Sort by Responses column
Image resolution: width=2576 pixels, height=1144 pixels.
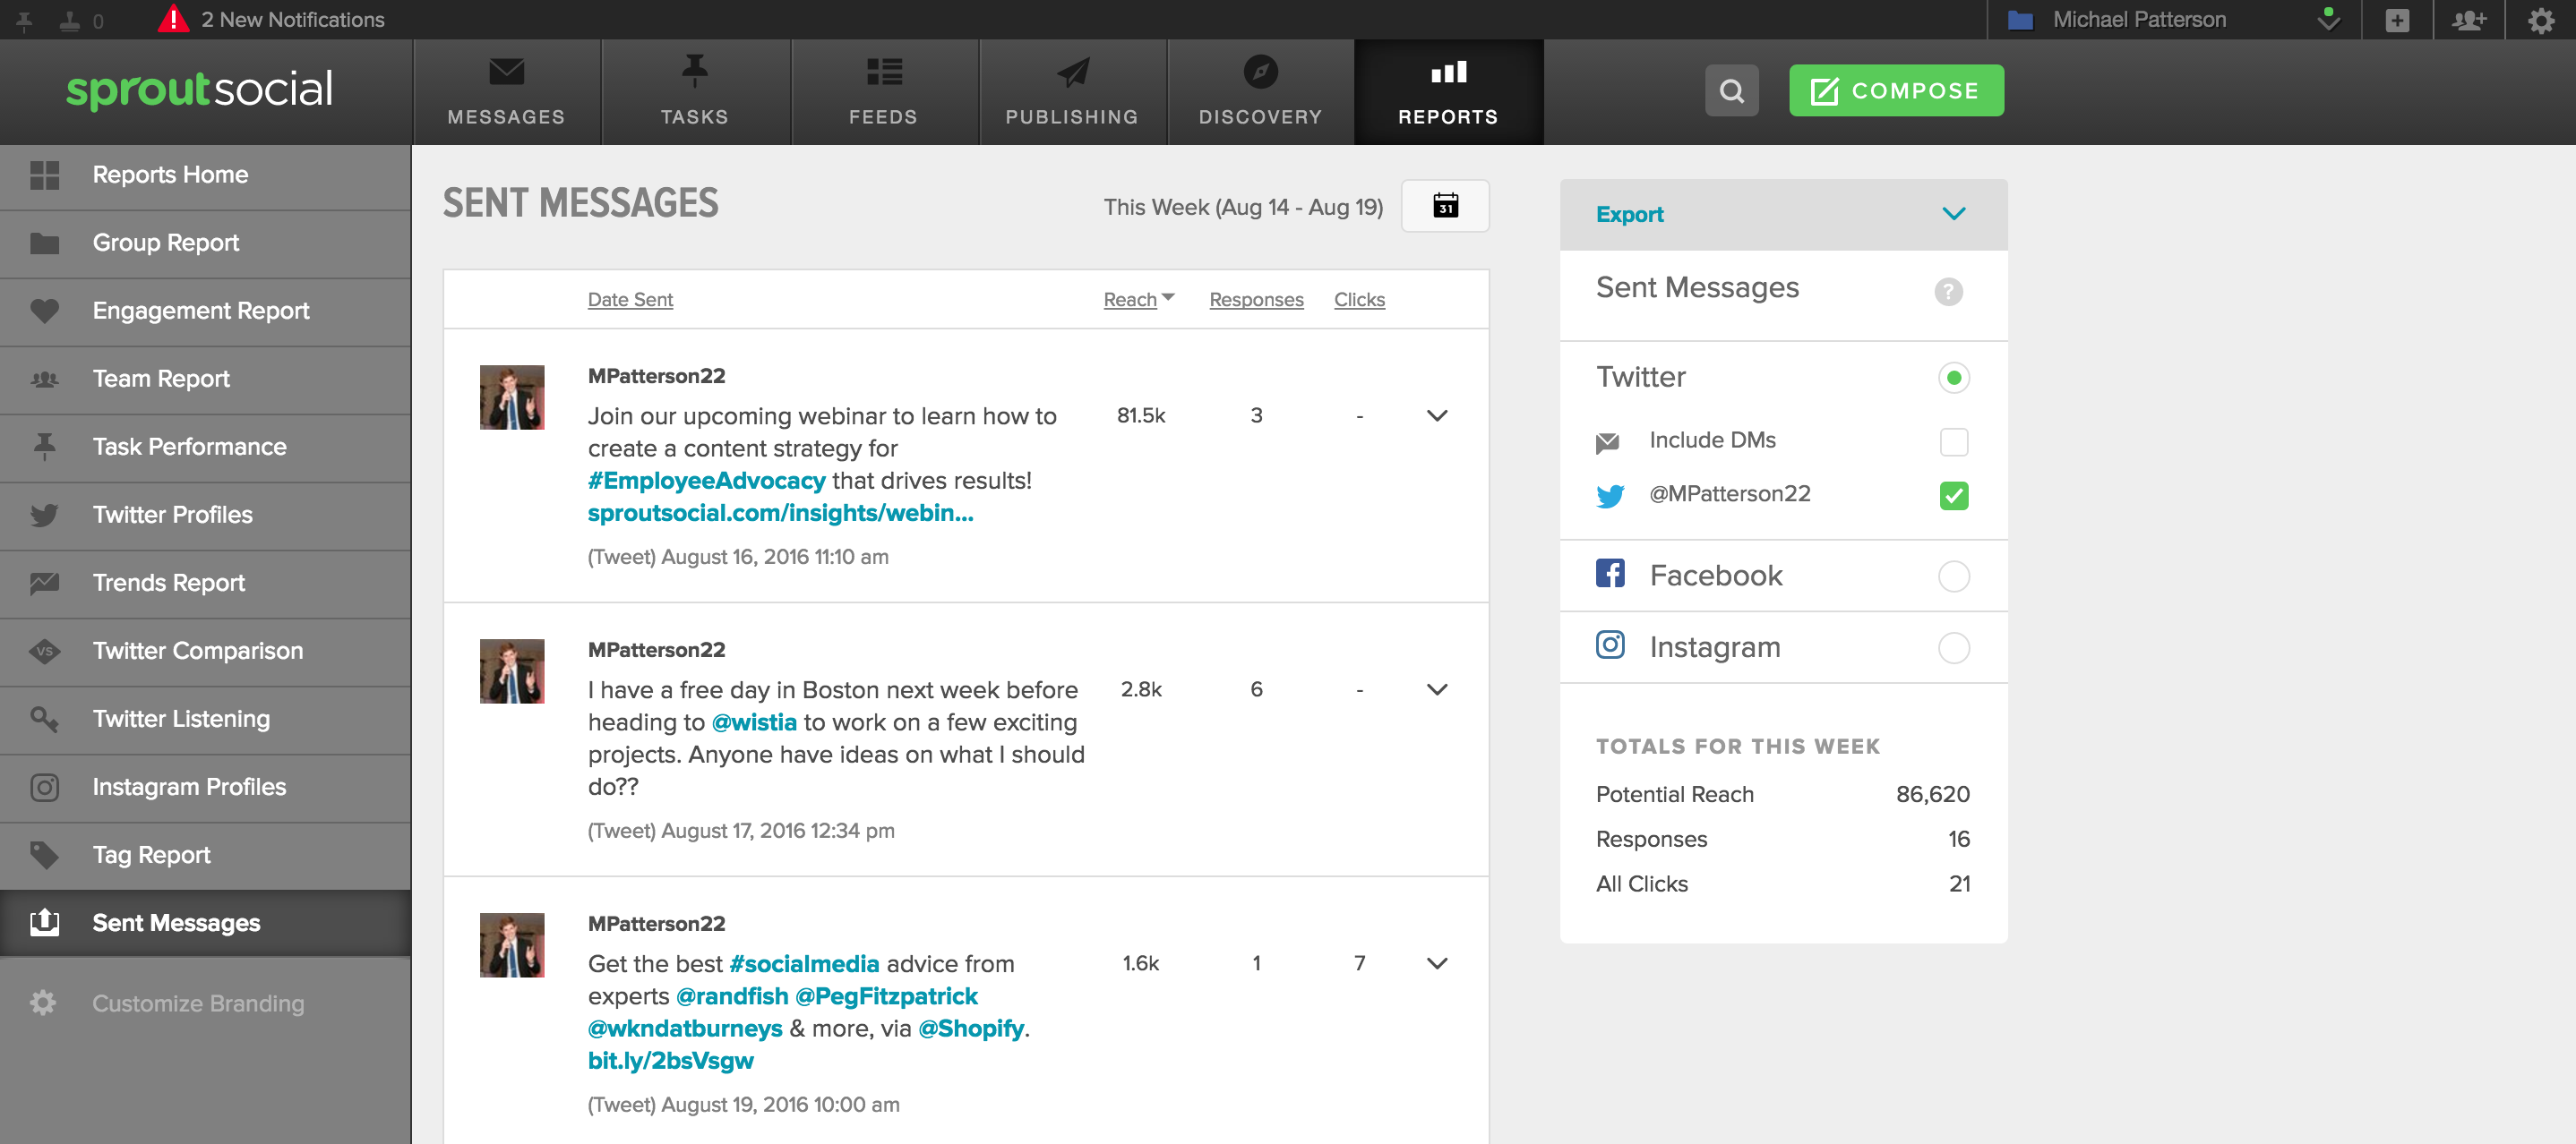1256,300
